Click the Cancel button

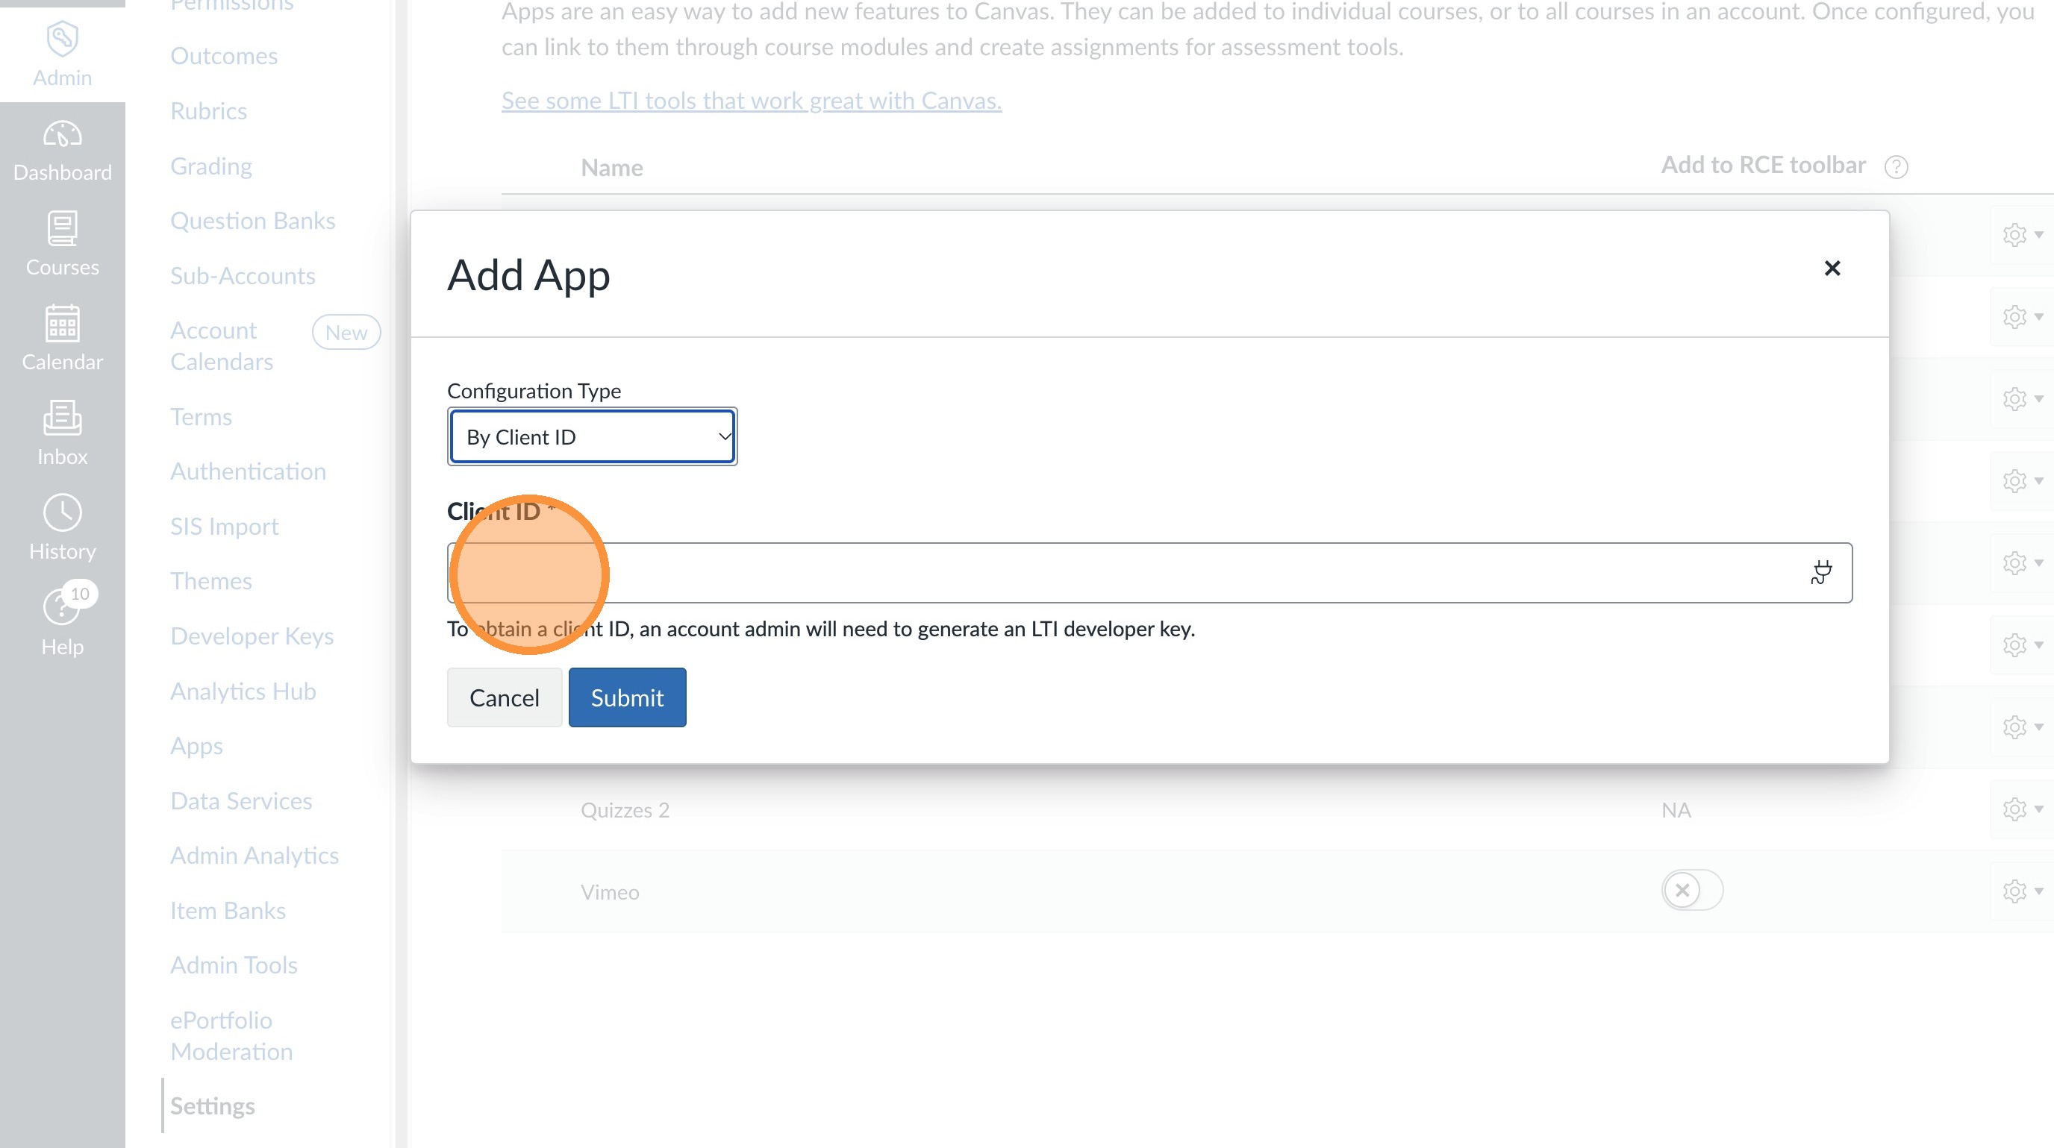point(504,697)
